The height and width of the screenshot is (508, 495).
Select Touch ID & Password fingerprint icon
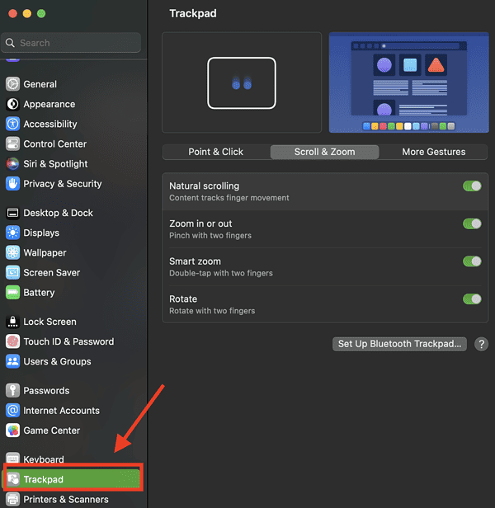(12, 341)
